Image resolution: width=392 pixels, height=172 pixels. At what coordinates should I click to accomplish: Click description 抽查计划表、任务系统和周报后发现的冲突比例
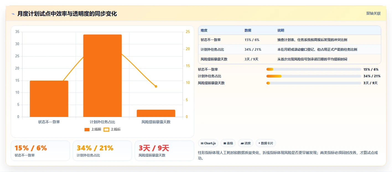(x=312, y=40)
